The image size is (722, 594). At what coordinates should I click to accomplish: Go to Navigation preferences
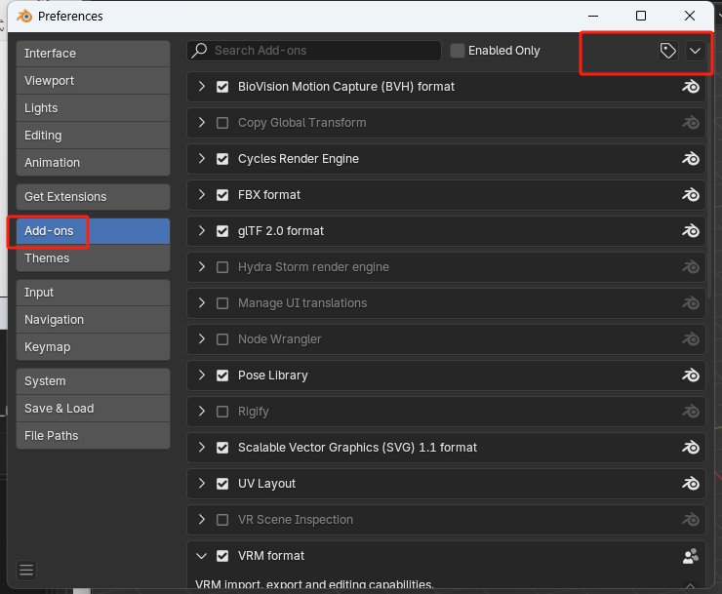coord(93,320)
